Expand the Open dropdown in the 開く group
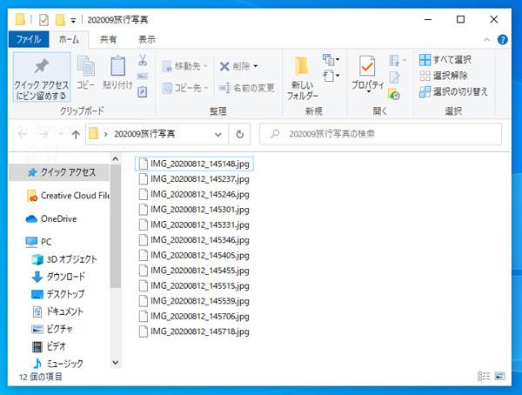Viewport: 522px width, 395px height. click(398, 61)
